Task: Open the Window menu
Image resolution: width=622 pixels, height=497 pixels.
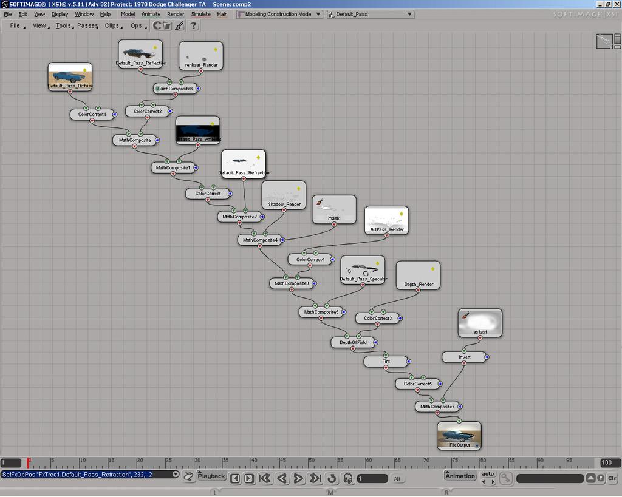Action: pyautogui.click(x=84, y=15)
